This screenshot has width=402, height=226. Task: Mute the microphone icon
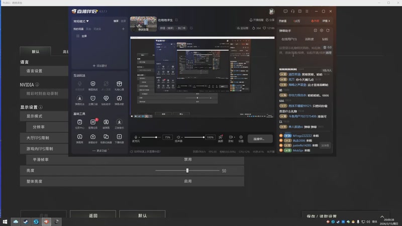(136, 137)
